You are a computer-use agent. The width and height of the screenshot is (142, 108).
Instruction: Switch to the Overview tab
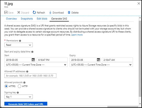coord(11,19)
